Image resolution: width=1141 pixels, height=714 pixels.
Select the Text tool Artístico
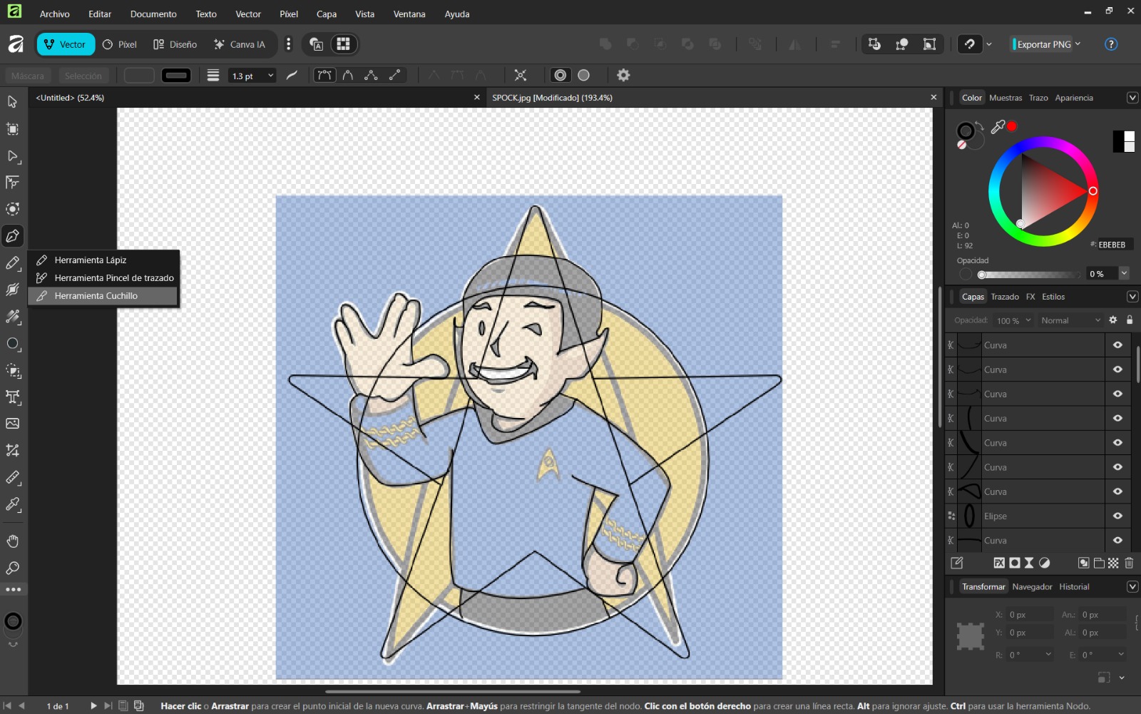click(12, 397)
